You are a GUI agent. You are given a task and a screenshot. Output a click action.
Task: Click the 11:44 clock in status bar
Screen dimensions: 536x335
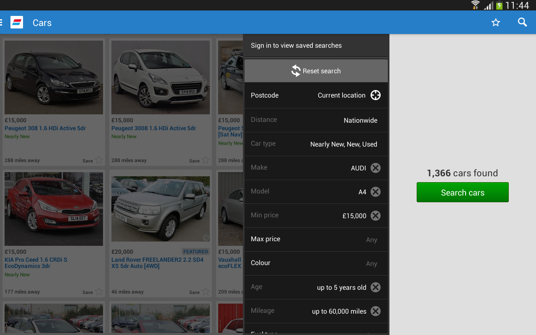coord(517,5)
